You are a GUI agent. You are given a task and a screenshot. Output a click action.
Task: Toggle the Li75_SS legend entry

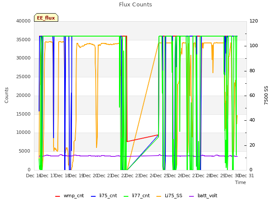click(x=169, y=195)
